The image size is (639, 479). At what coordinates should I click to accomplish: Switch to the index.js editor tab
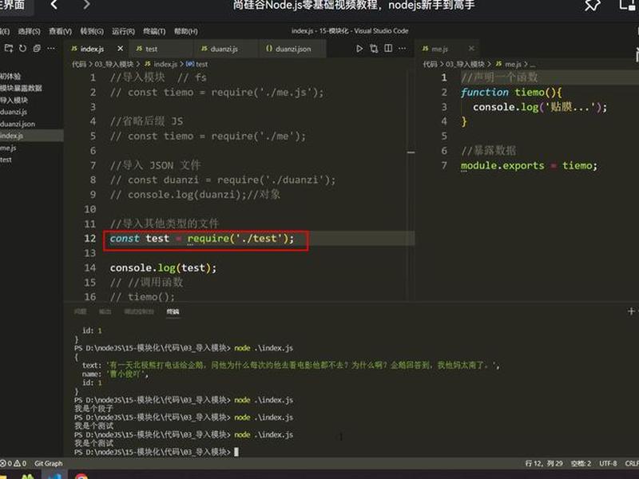coord(97,49)
